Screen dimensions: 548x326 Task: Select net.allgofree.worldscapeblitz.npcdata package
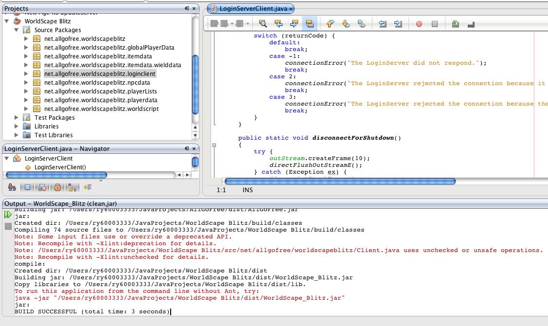[x=97, y=83]
